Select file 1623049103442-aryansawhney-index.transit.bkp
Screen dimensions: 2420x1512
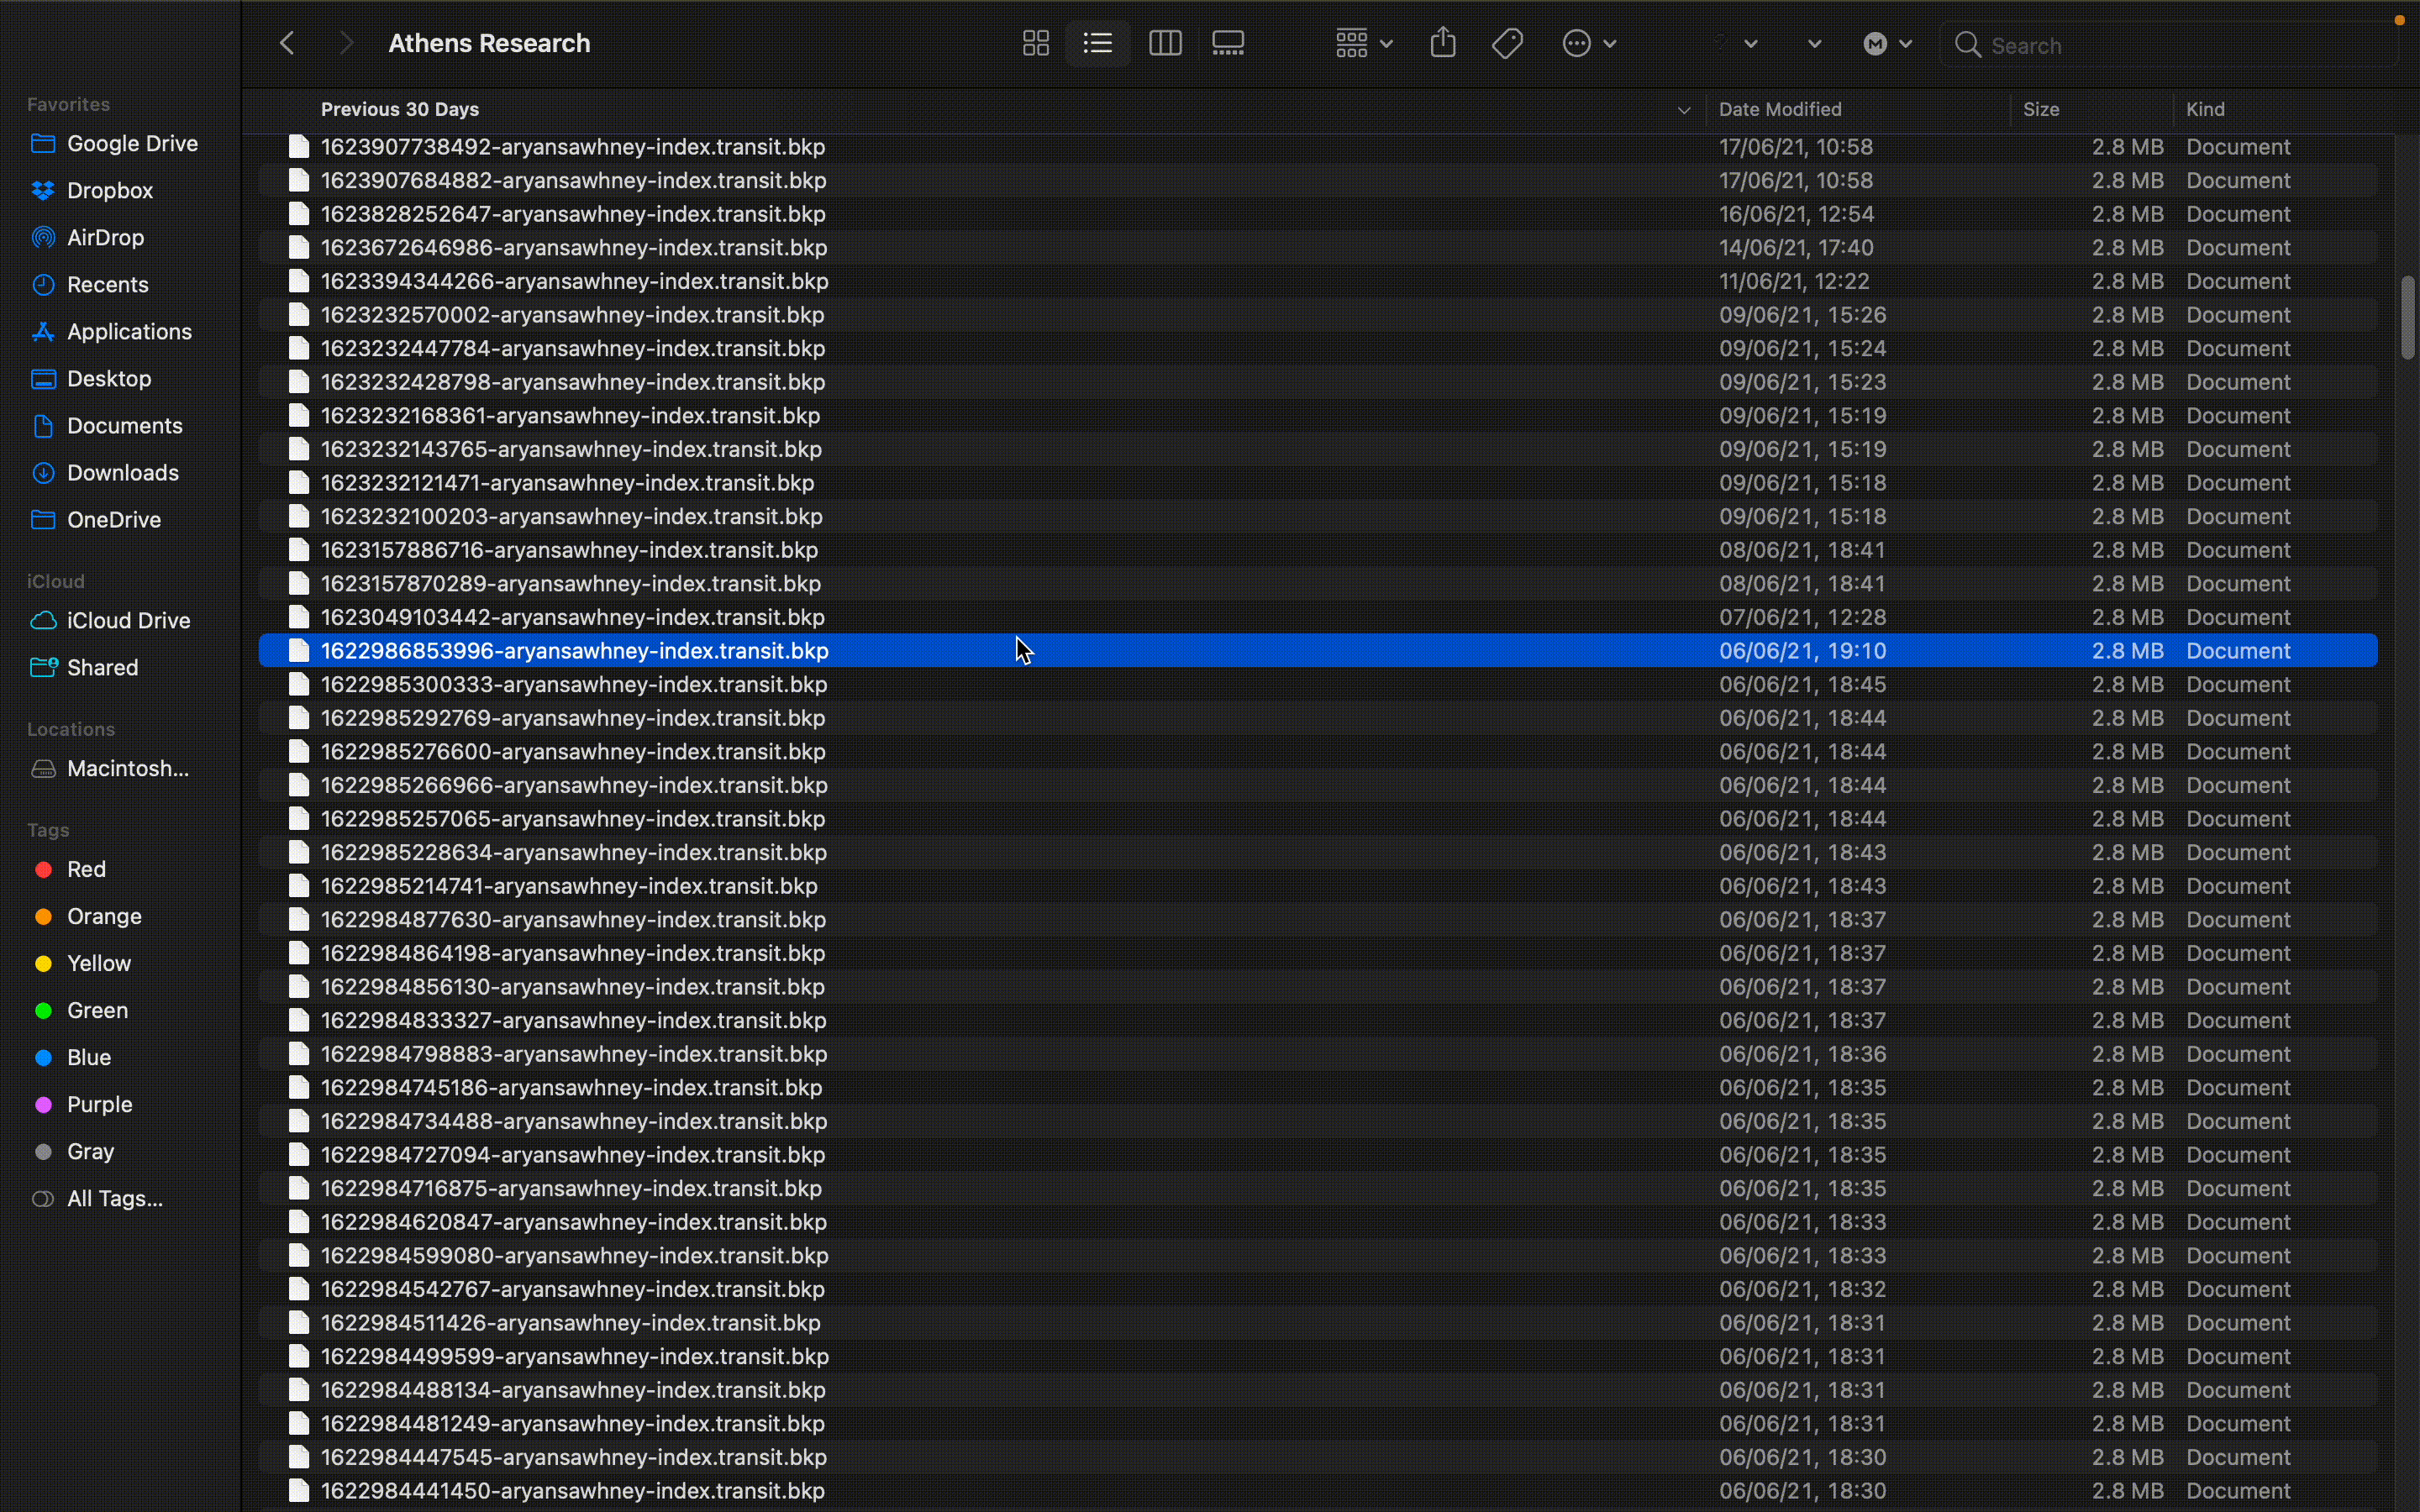coord(1318,617)
